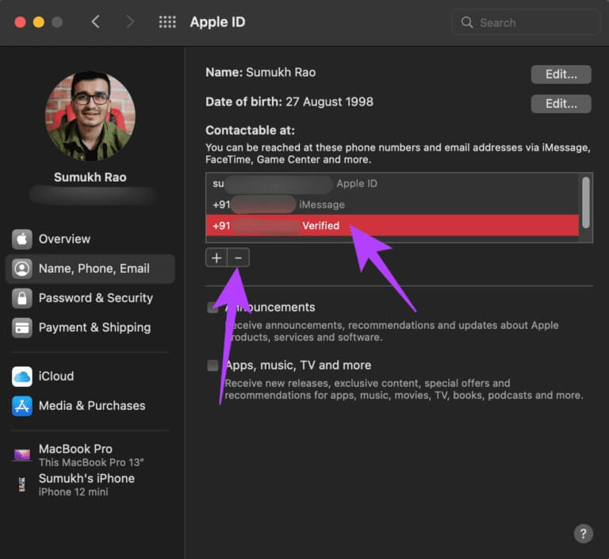Image resolution: width=609 pixels, height=559 pixels.
Task: Open Media & Purchases section
Action: point(90,405)
